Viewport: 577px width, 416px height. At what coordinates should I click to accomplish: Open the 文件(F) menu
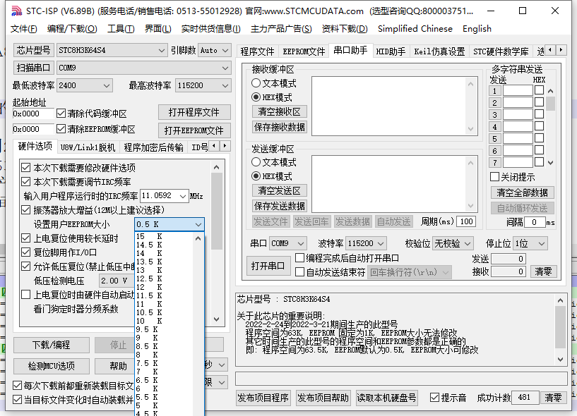click(23, 29)
